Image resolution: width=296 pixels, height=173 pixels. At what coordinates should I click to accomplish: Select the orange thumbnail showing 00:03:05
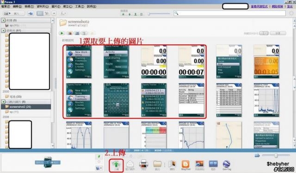point(266,62)
